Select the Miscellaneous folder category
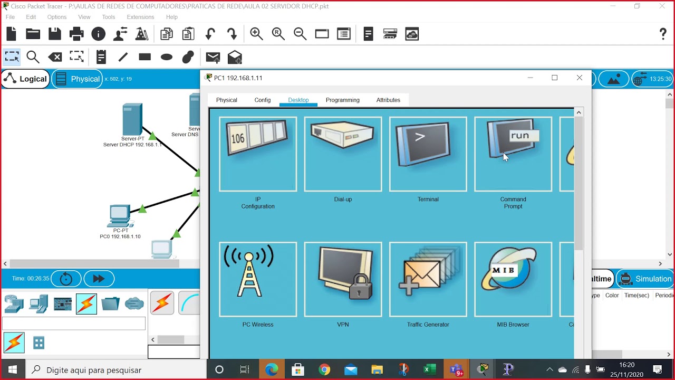675x380 pixels. [x=110, y=304]
